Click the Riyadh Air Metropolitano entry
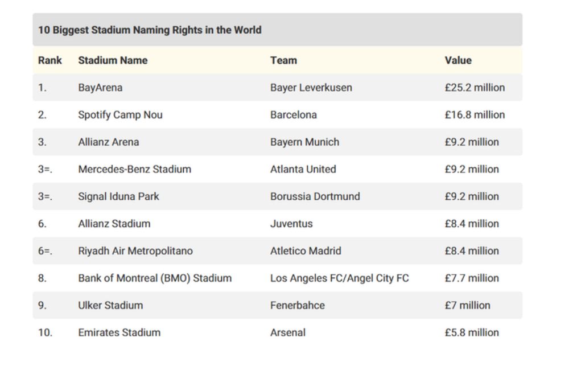Screen dimensions: 569x370 pyautogui.click(x=135, y=251)
